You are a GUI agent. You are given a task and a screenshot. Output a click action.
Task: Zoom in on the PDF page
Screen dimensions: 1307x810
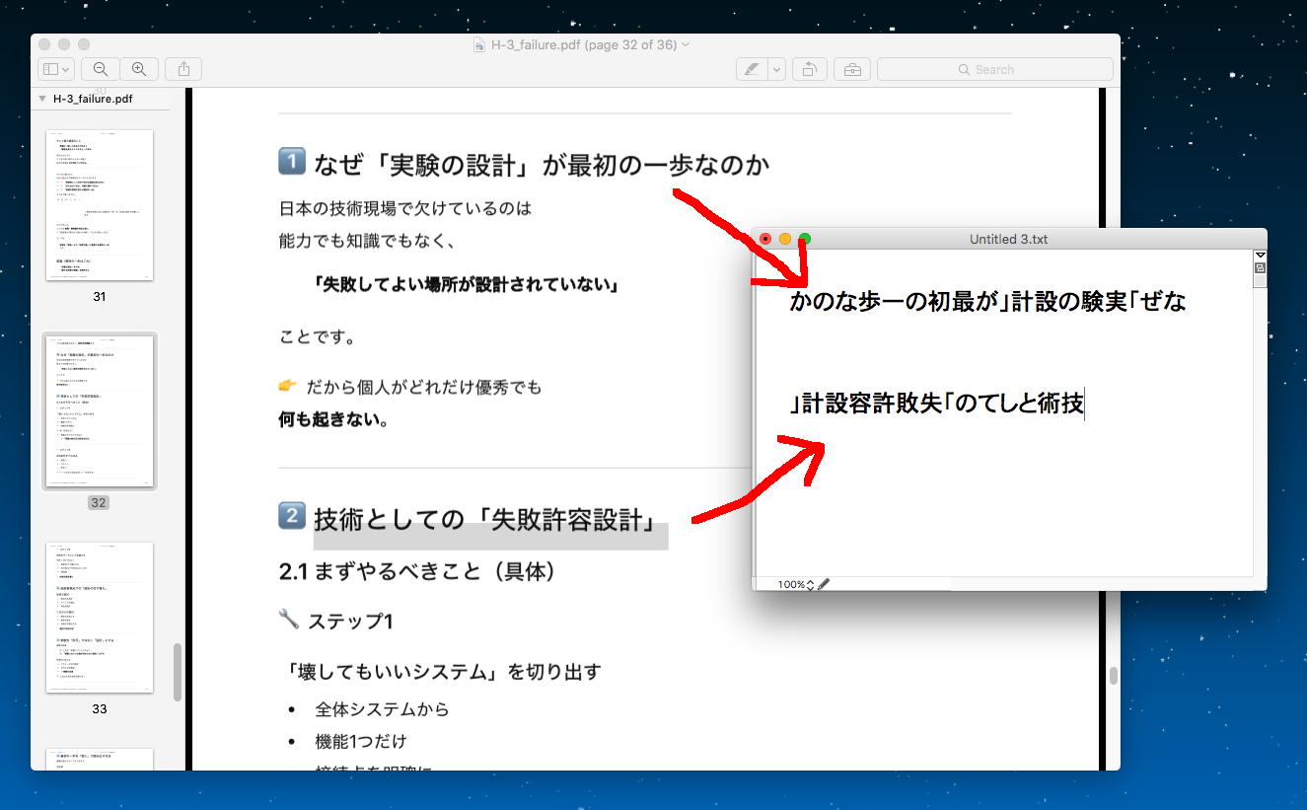click(139, 69)
